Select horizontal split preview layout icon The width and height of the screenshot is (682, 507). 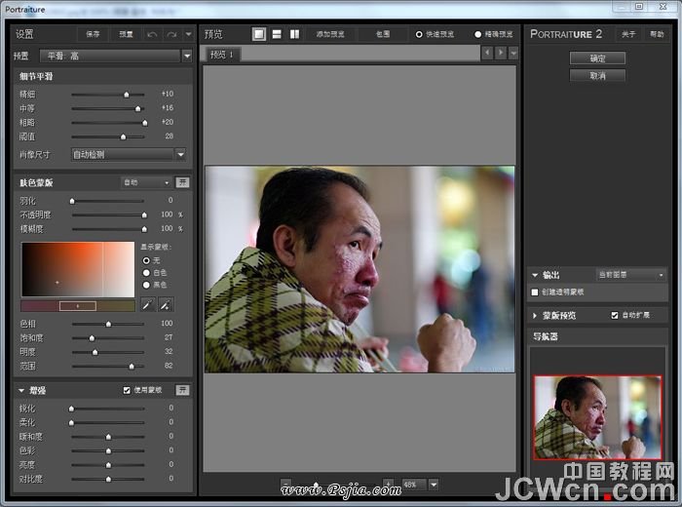coord(277,34)
